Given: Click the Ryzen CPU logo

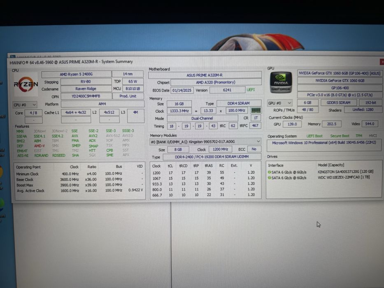Looking at the screenshot, I should point(26,85).
